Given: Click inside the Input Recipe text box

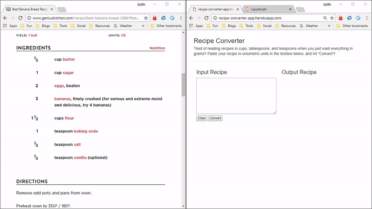Looking at the screenshot, I should [236, 96].
